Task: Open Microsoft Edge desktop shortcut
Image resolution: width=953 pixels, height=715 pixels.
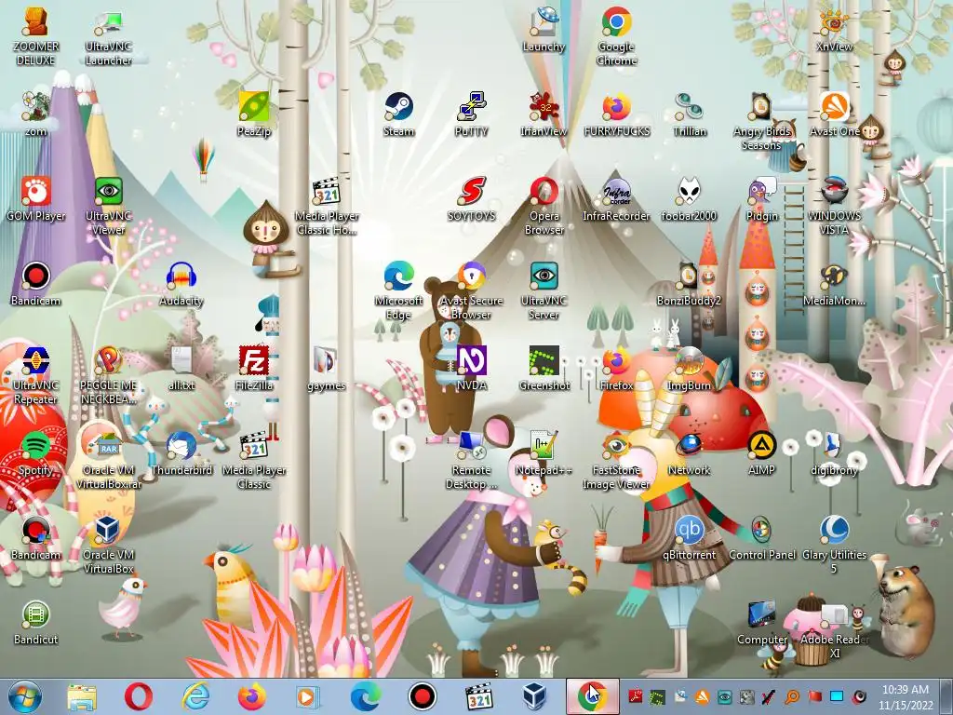Action: point(398,291)
